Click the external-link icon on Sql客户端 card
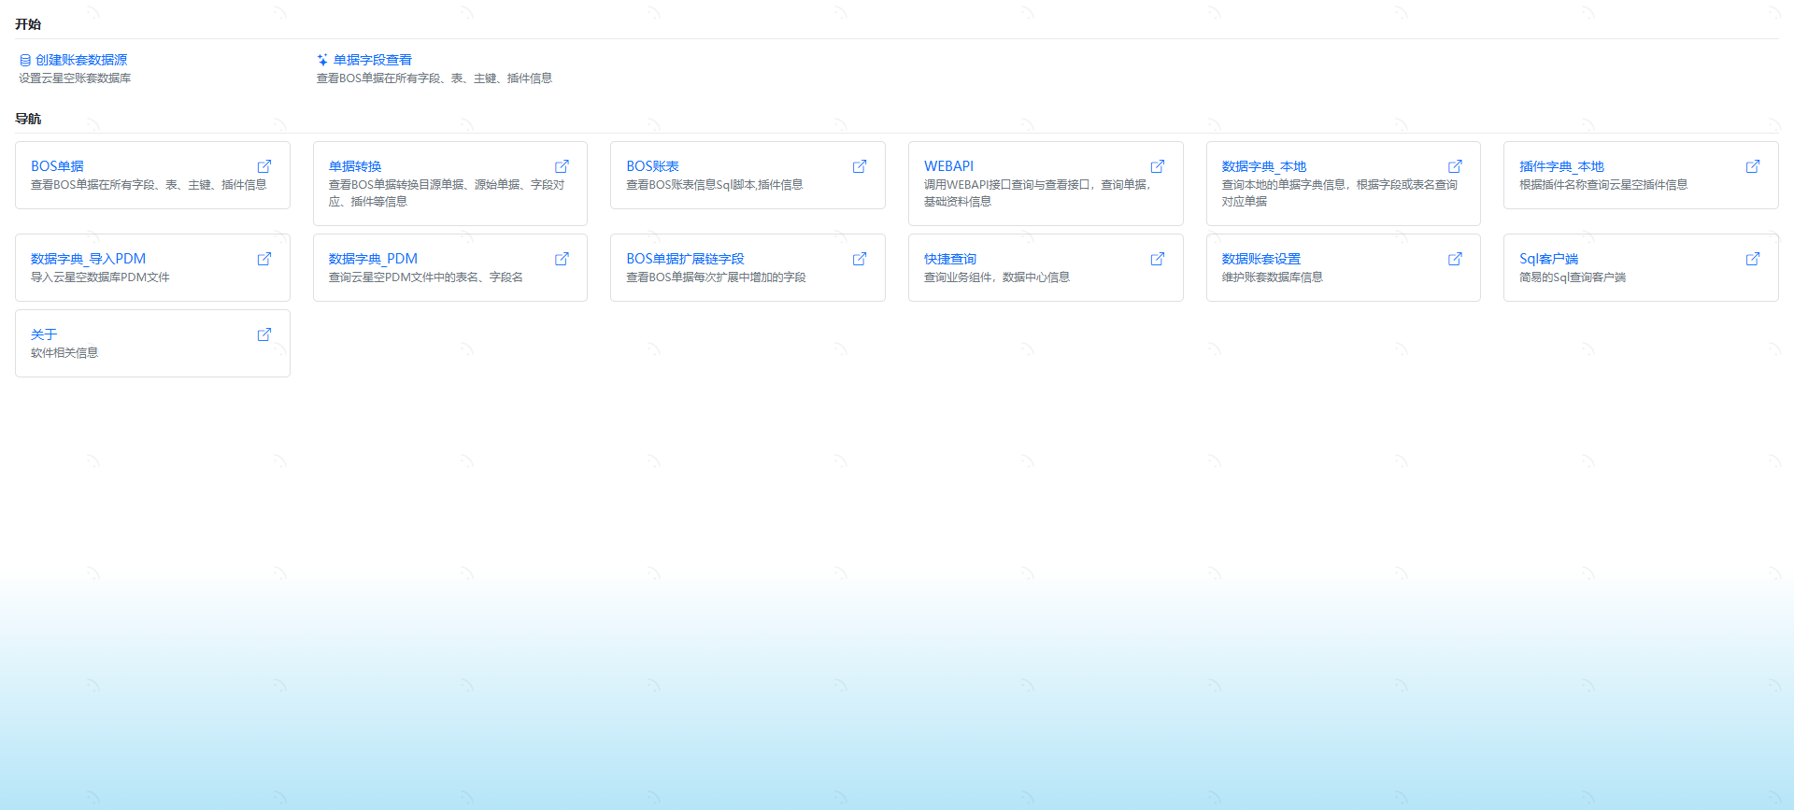 1753,259
